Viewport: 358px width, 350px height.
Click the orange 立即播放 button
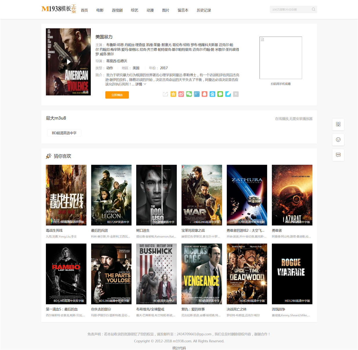click(117, 95)
